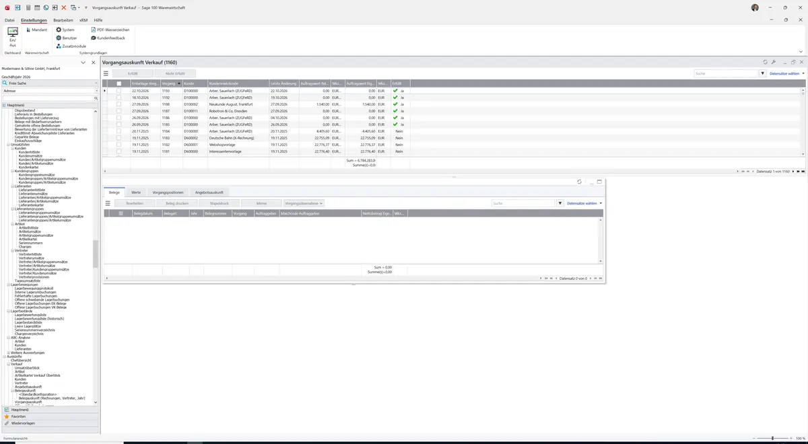The height and width of the screenshot is (444, 808).
Task: Open hamburger menu of the Belege grid
Action: pos(108,203)
